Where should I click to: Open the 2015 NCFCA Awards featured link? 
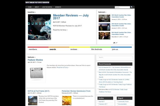(121, 16)
